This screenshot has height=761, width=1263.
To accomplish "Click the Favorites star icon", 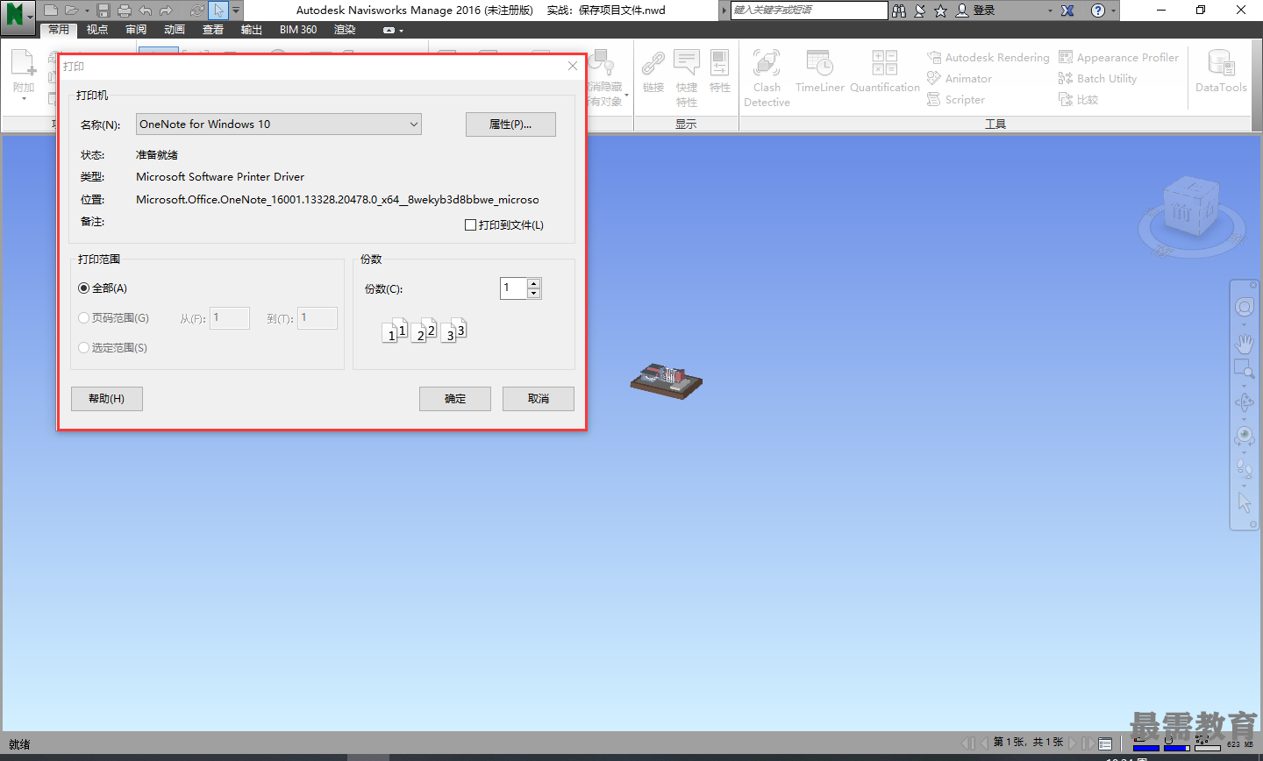I will [940, 11].
